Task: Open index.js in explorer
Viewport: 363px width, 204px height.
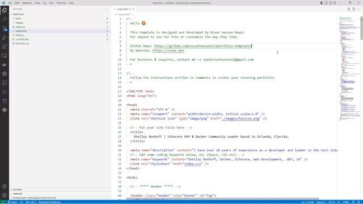Action: click(x=60, y=35)
